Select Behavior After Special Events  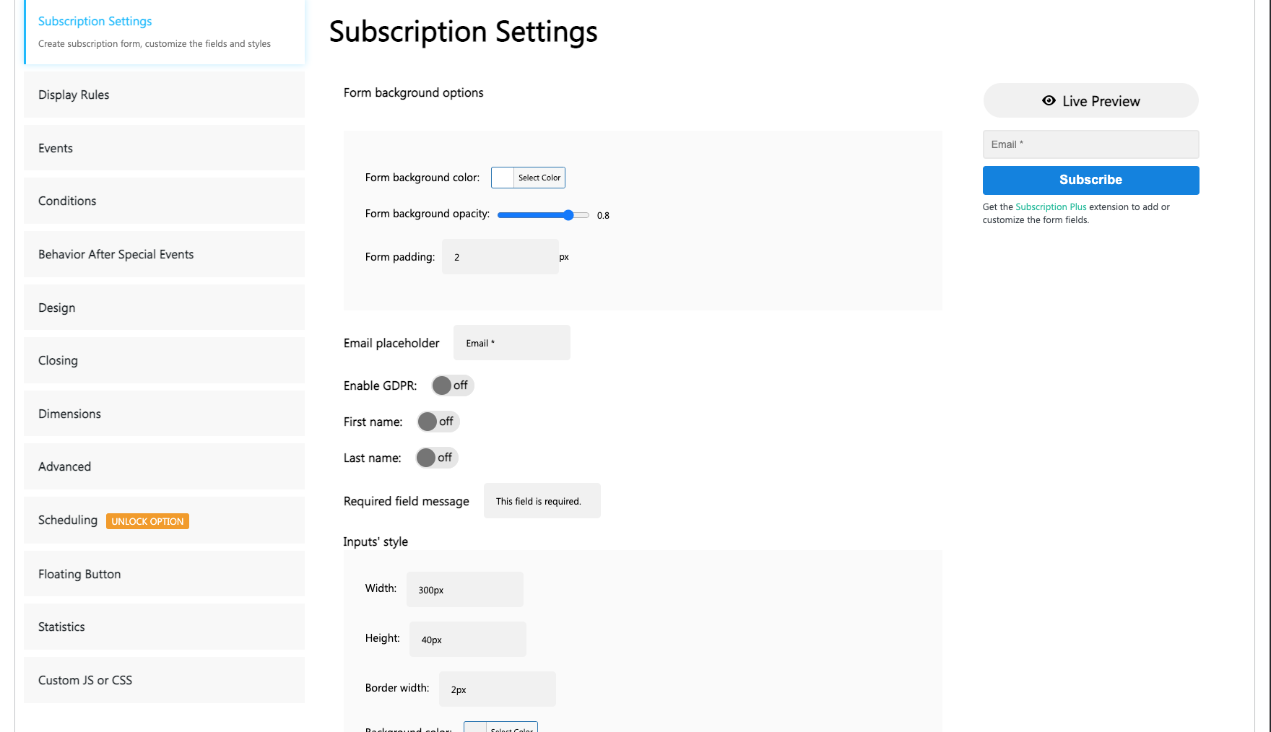[164, 254]
